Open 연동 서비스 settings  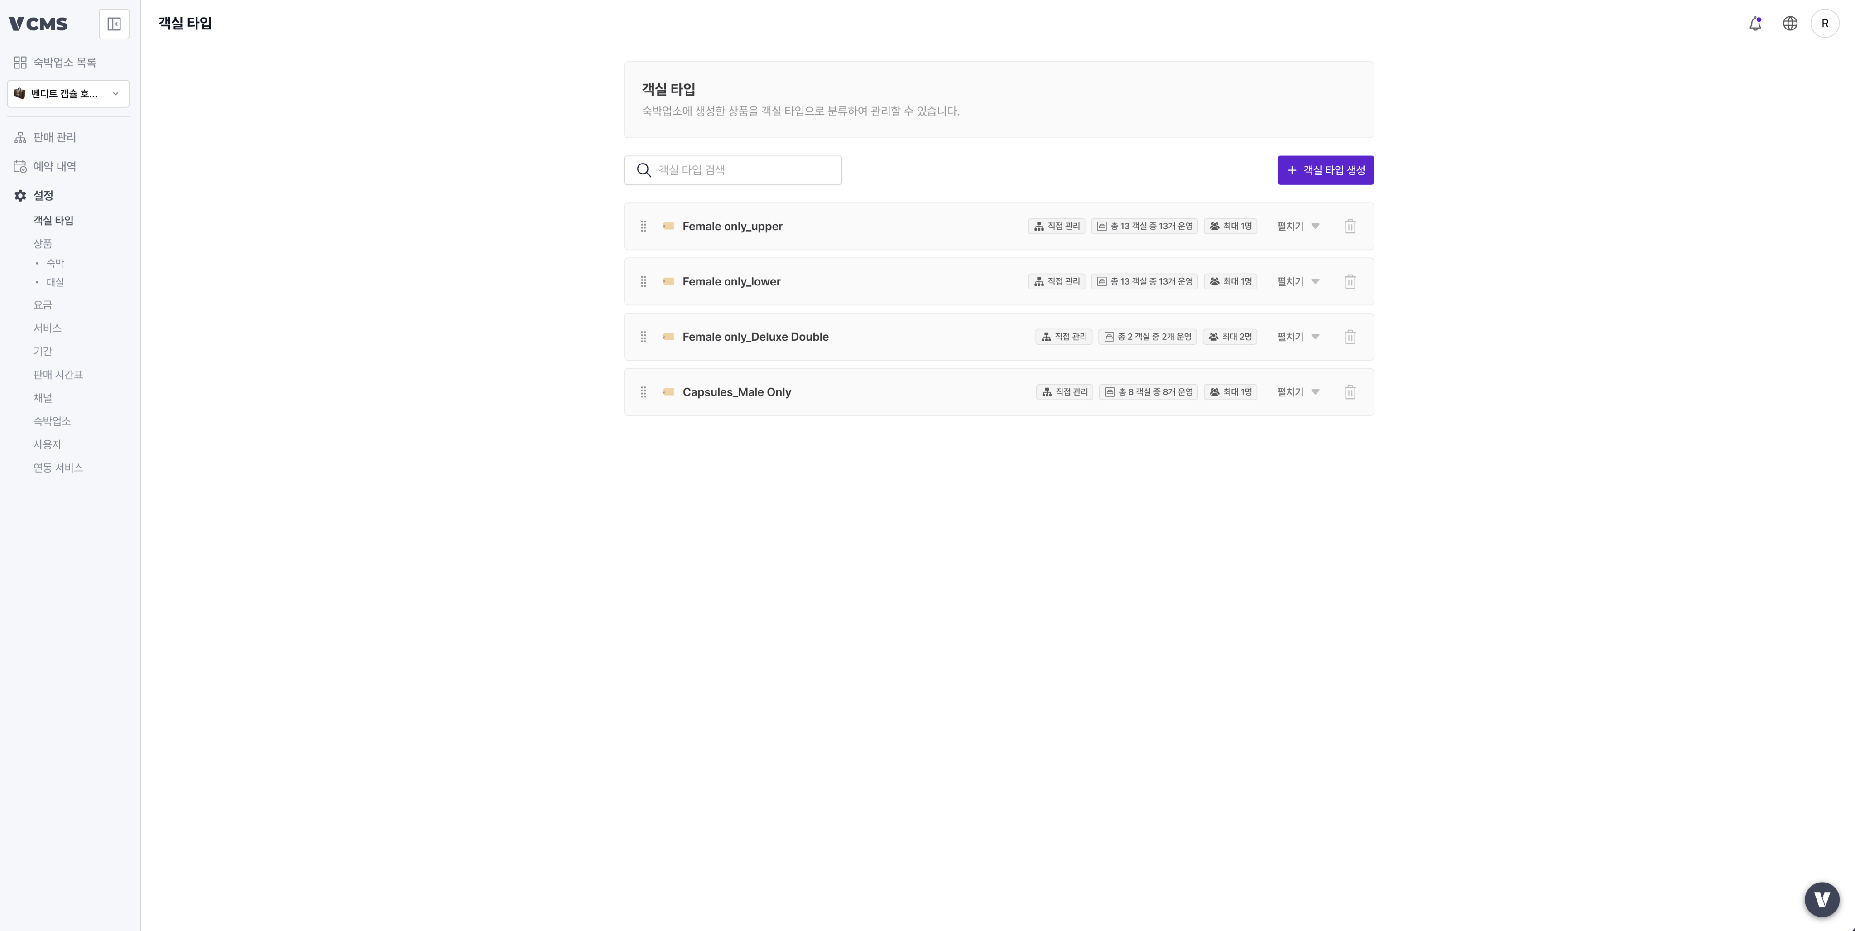tap(58, 468)
